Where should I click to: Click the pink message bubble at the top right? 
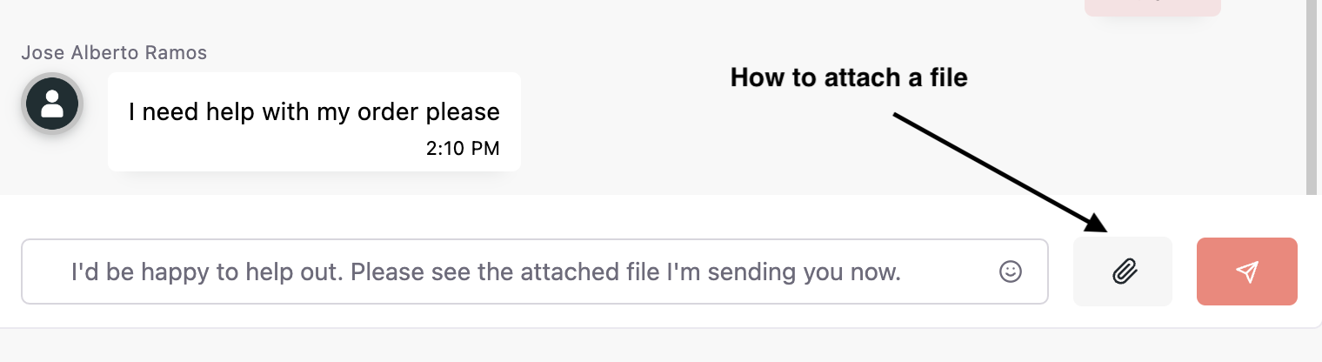point(1152,7)
